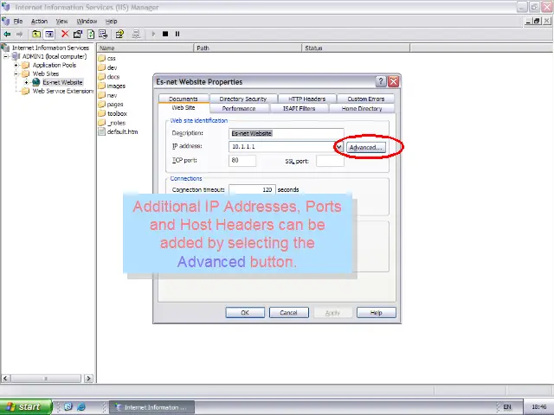Open the Window menu
The width and height of the screenshot is (554, 415).
click(x=87, y=21)
